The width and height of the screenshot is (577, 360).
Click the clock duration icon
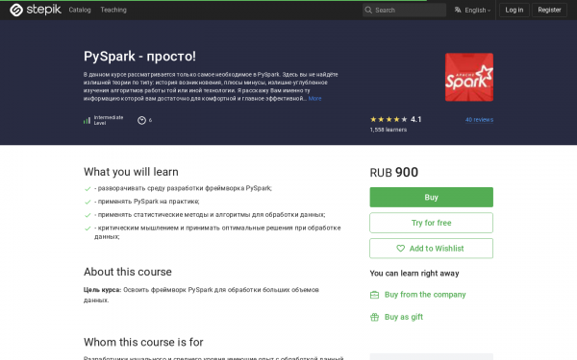[141, 120]
